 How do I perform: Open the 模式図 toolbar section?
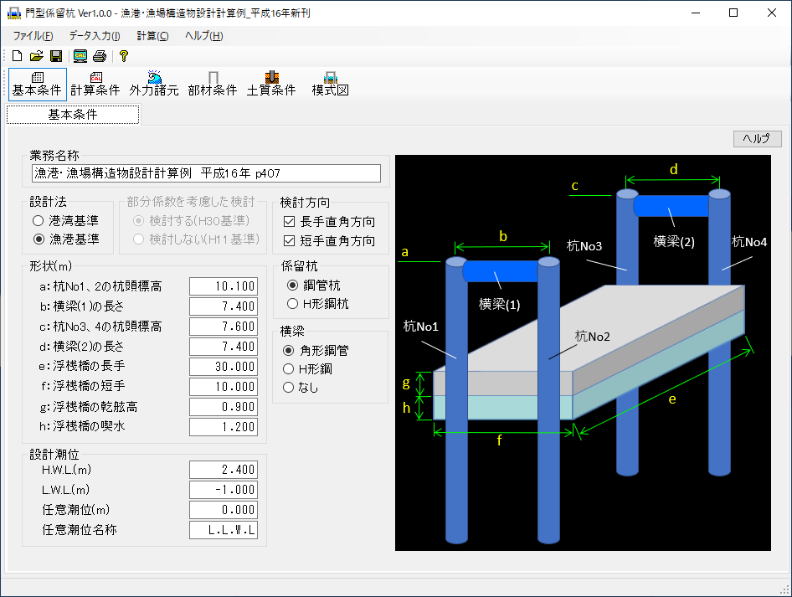331,85
